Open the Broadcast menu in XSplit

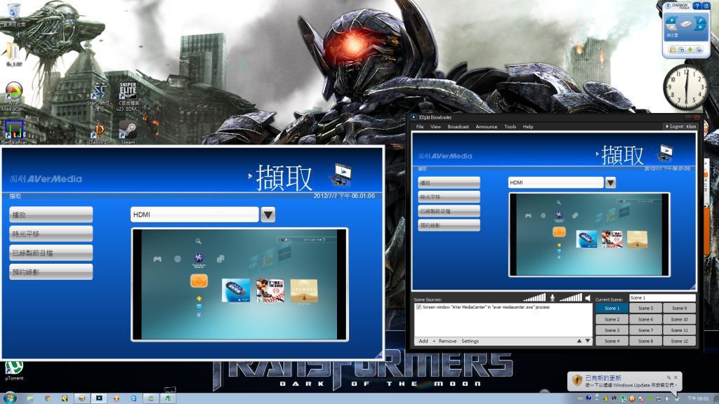tap(458, 126)
